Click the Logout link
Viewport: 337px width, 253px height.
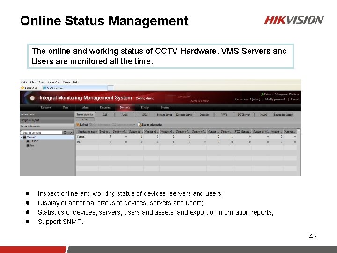coord(295,99)
